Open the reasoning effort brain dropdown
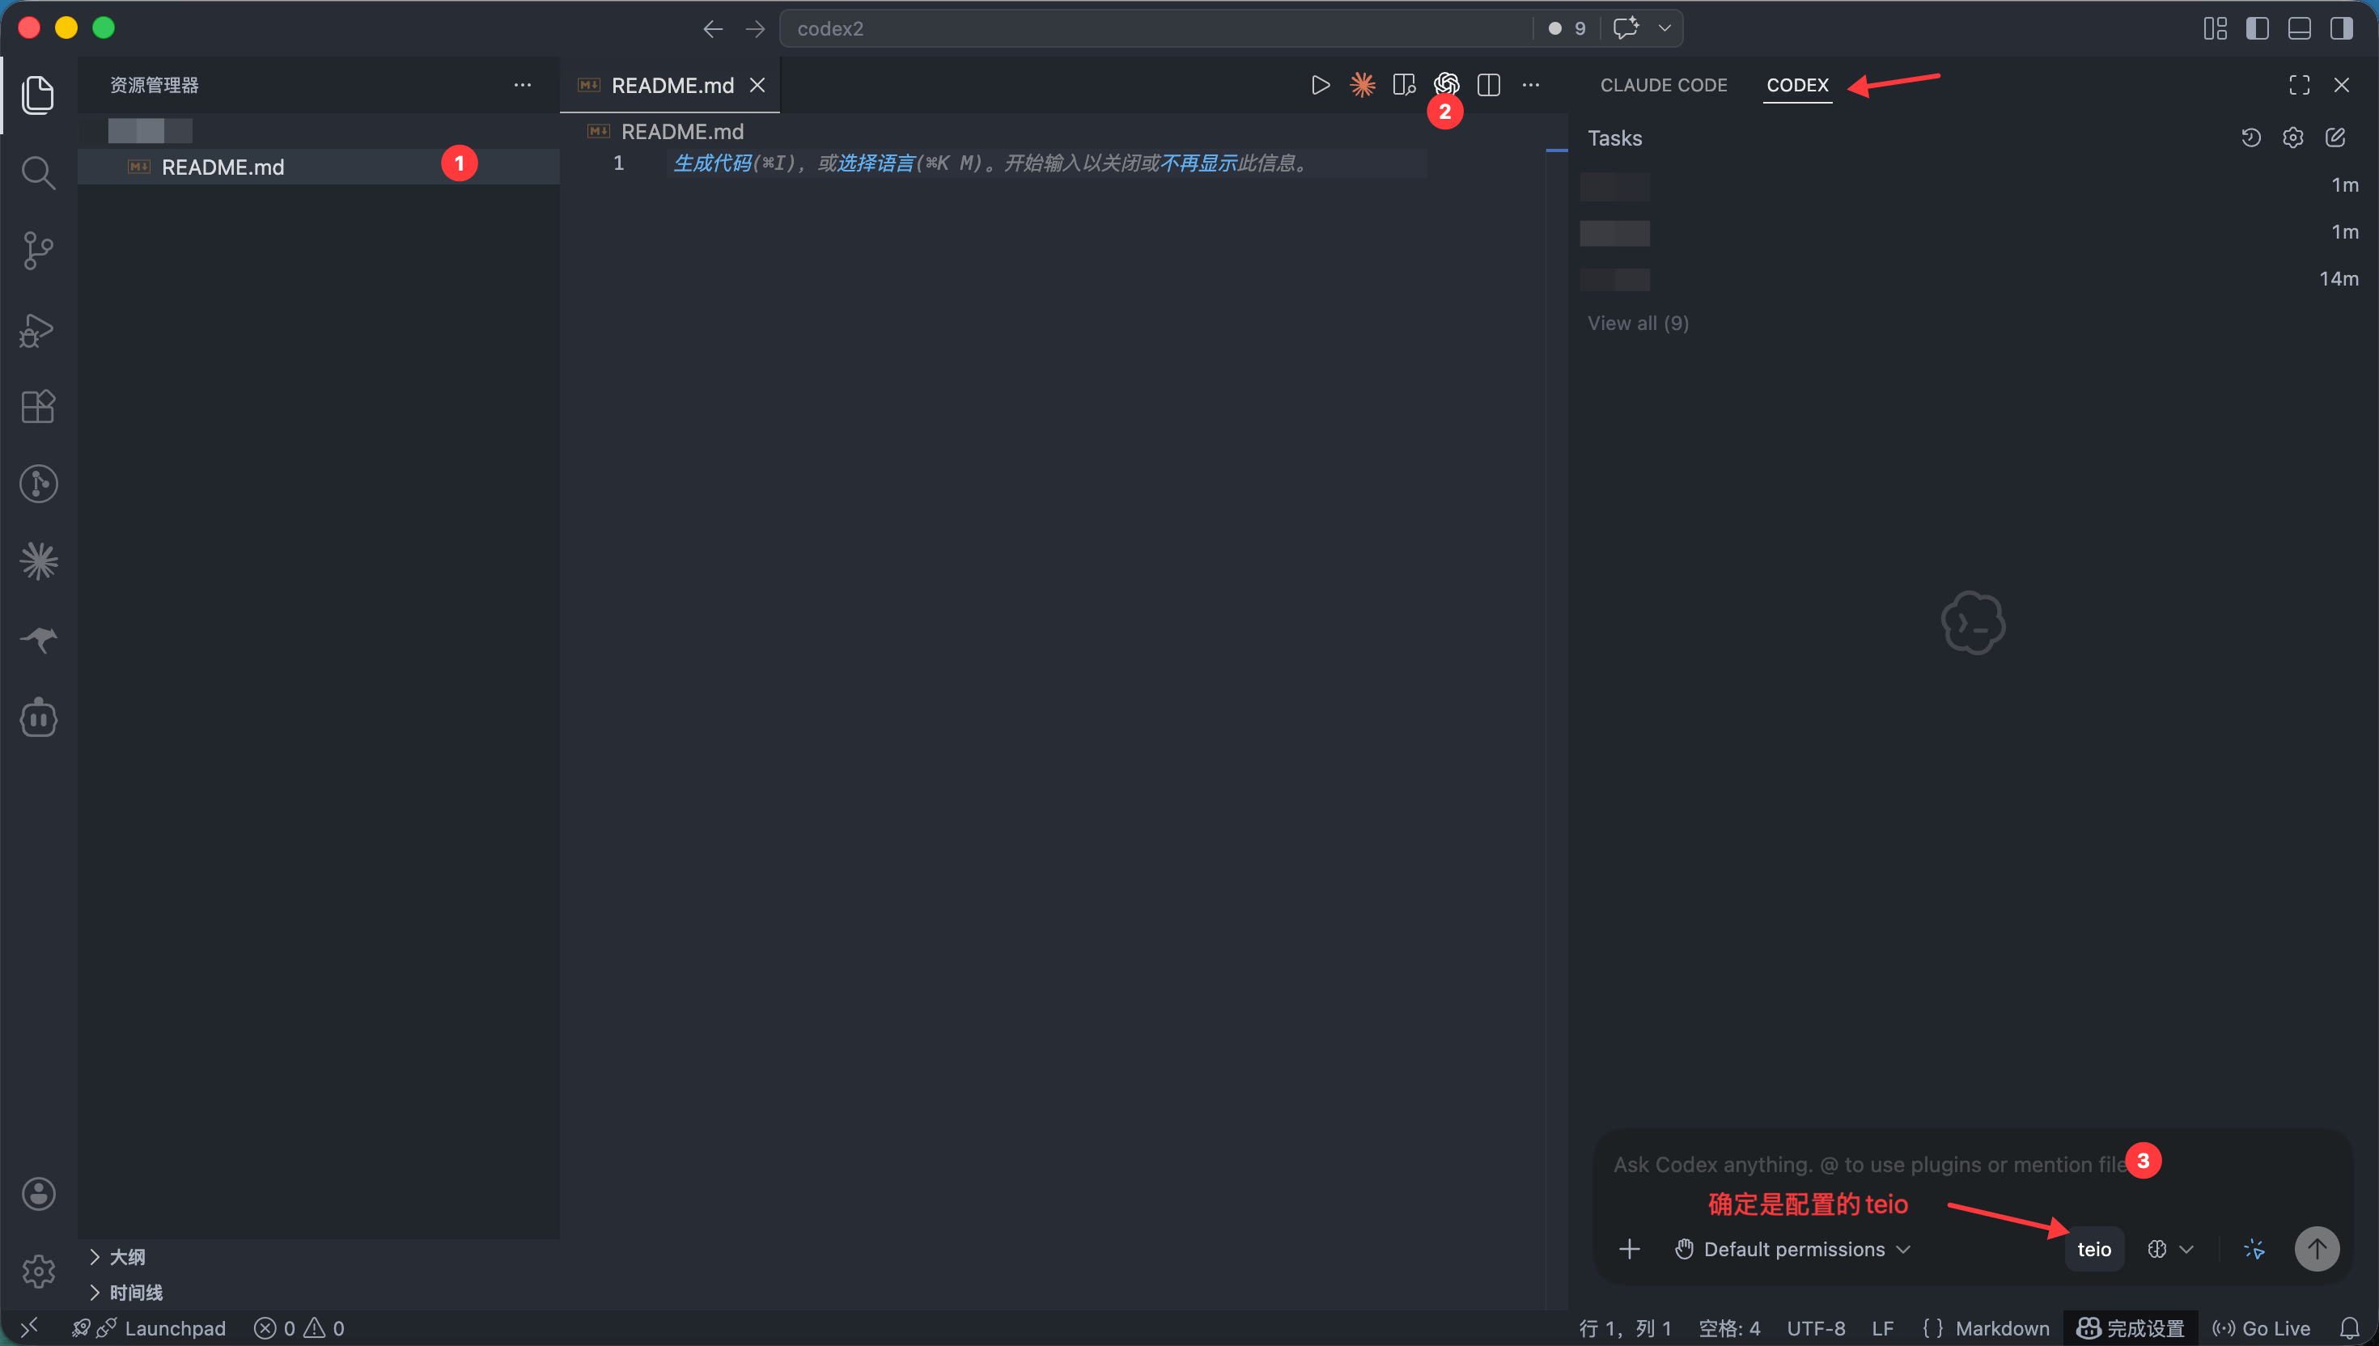 point(2169,1249)
